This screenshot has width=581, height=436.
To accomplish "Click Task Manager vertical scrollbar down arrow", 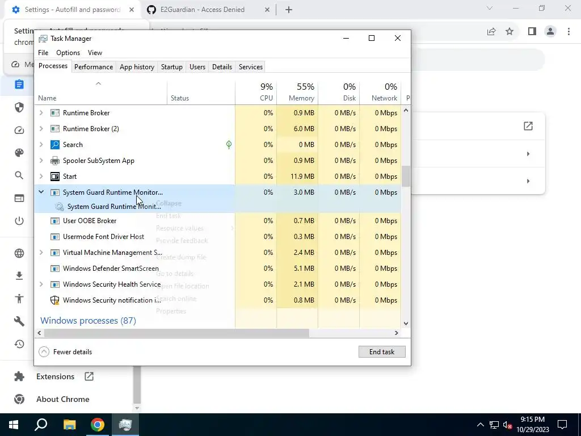I will click(406, 323).
